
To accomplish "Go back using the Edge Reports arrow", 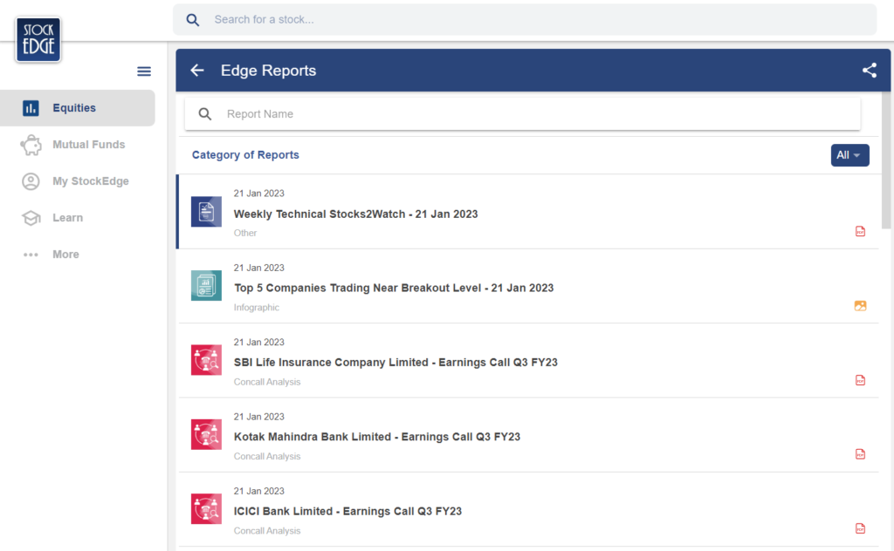I will click(x=197, y=70).
